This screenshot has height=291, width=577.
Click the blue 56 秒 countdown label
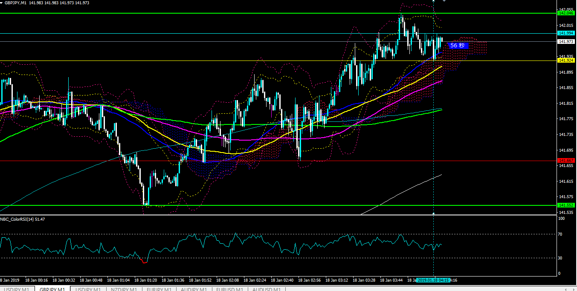(x=458, y=46)
